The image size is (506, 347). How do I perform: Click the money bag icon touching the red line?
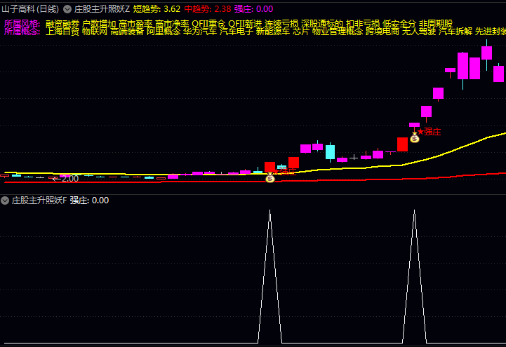point(269,177)
